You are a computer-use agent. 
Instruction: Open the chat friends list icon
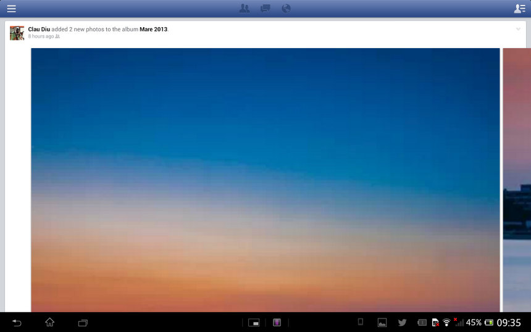(x=519, y=9)
